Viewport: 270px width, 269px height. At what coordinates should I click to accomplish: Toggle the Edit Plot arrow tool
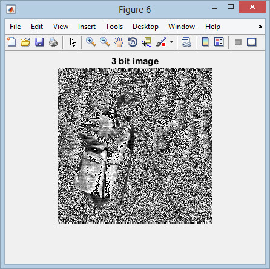[73, 42]
